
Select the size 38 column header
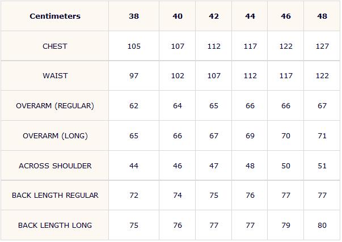tap(134, 16)
